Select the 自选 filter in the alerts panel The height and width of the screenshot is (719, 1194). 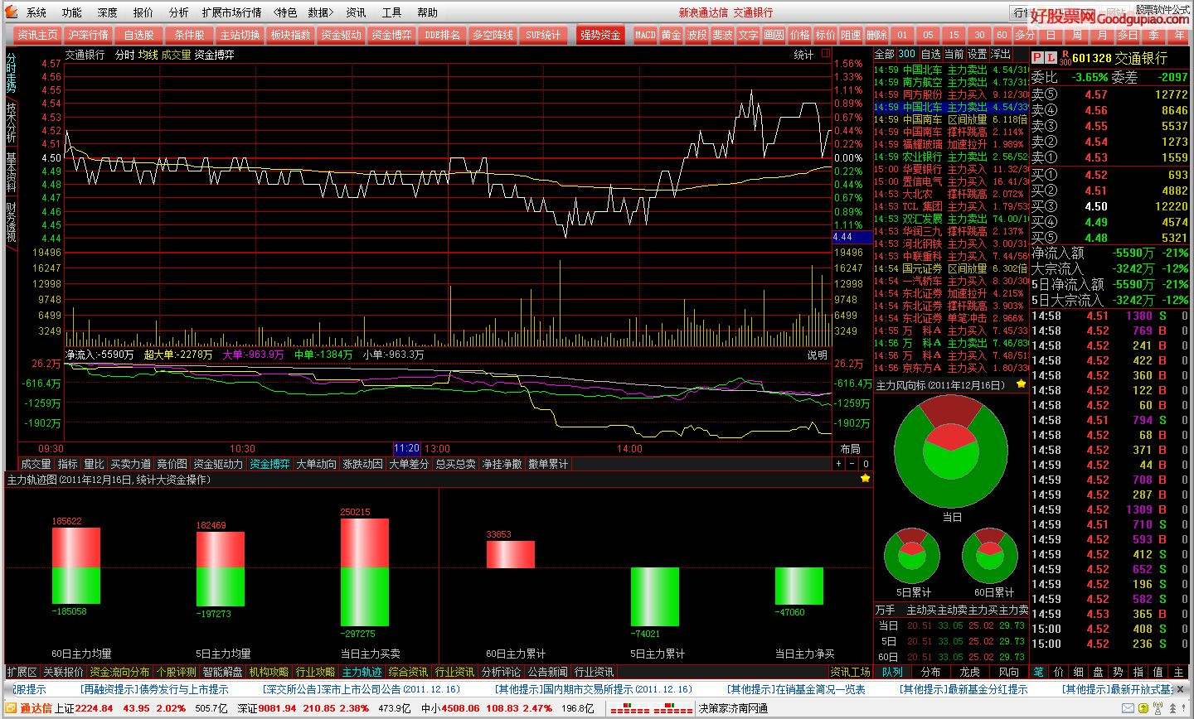[930, 54]
